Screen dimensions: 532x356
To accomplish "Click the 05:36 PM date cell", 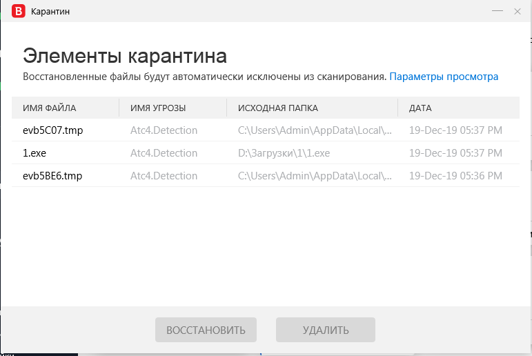I will tap(455, 176).
